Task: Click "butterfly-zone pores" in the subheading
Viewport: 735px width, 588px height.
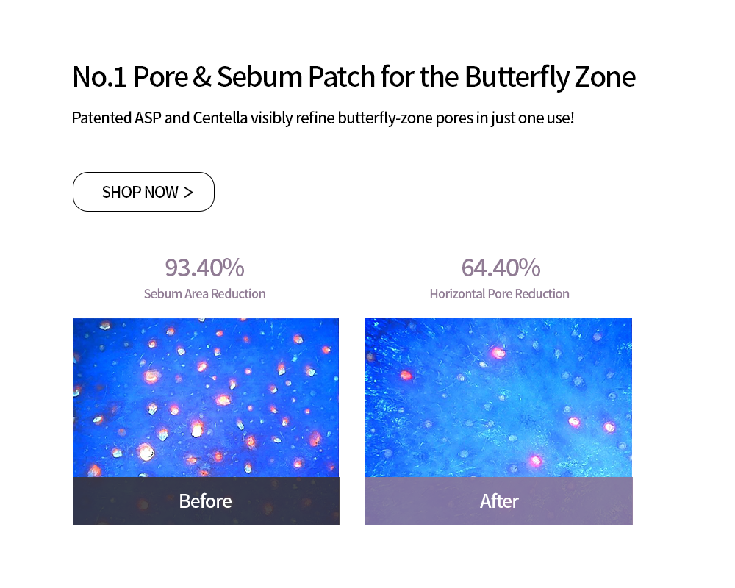Action: (x=405, y=118)
